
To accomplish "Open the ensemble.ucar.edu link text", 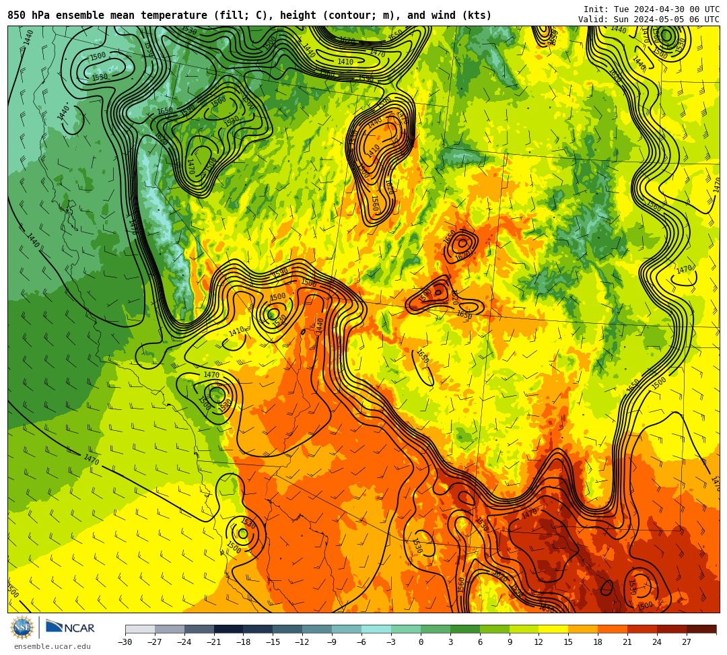I will tap(53, 646).
